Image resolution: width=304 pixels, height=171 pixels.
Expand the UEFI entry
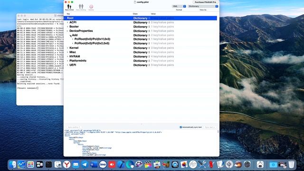point(67,65)
